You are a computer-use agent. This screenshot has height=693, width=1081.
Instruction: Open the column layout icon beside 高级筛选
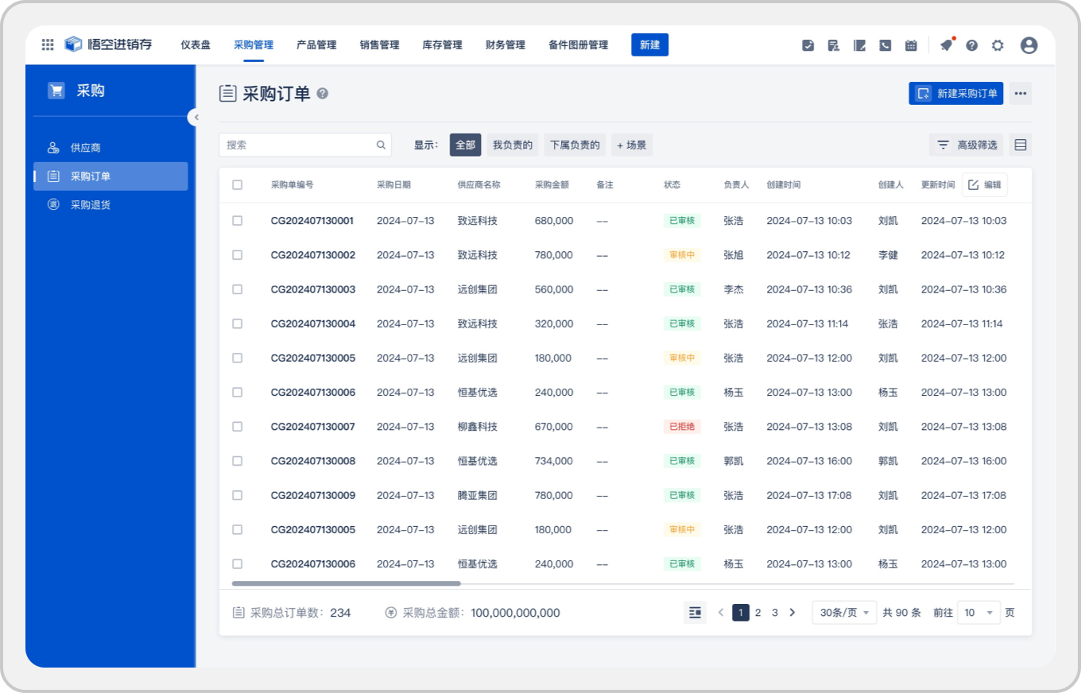pyautogui.click(x=1021, y=145)
